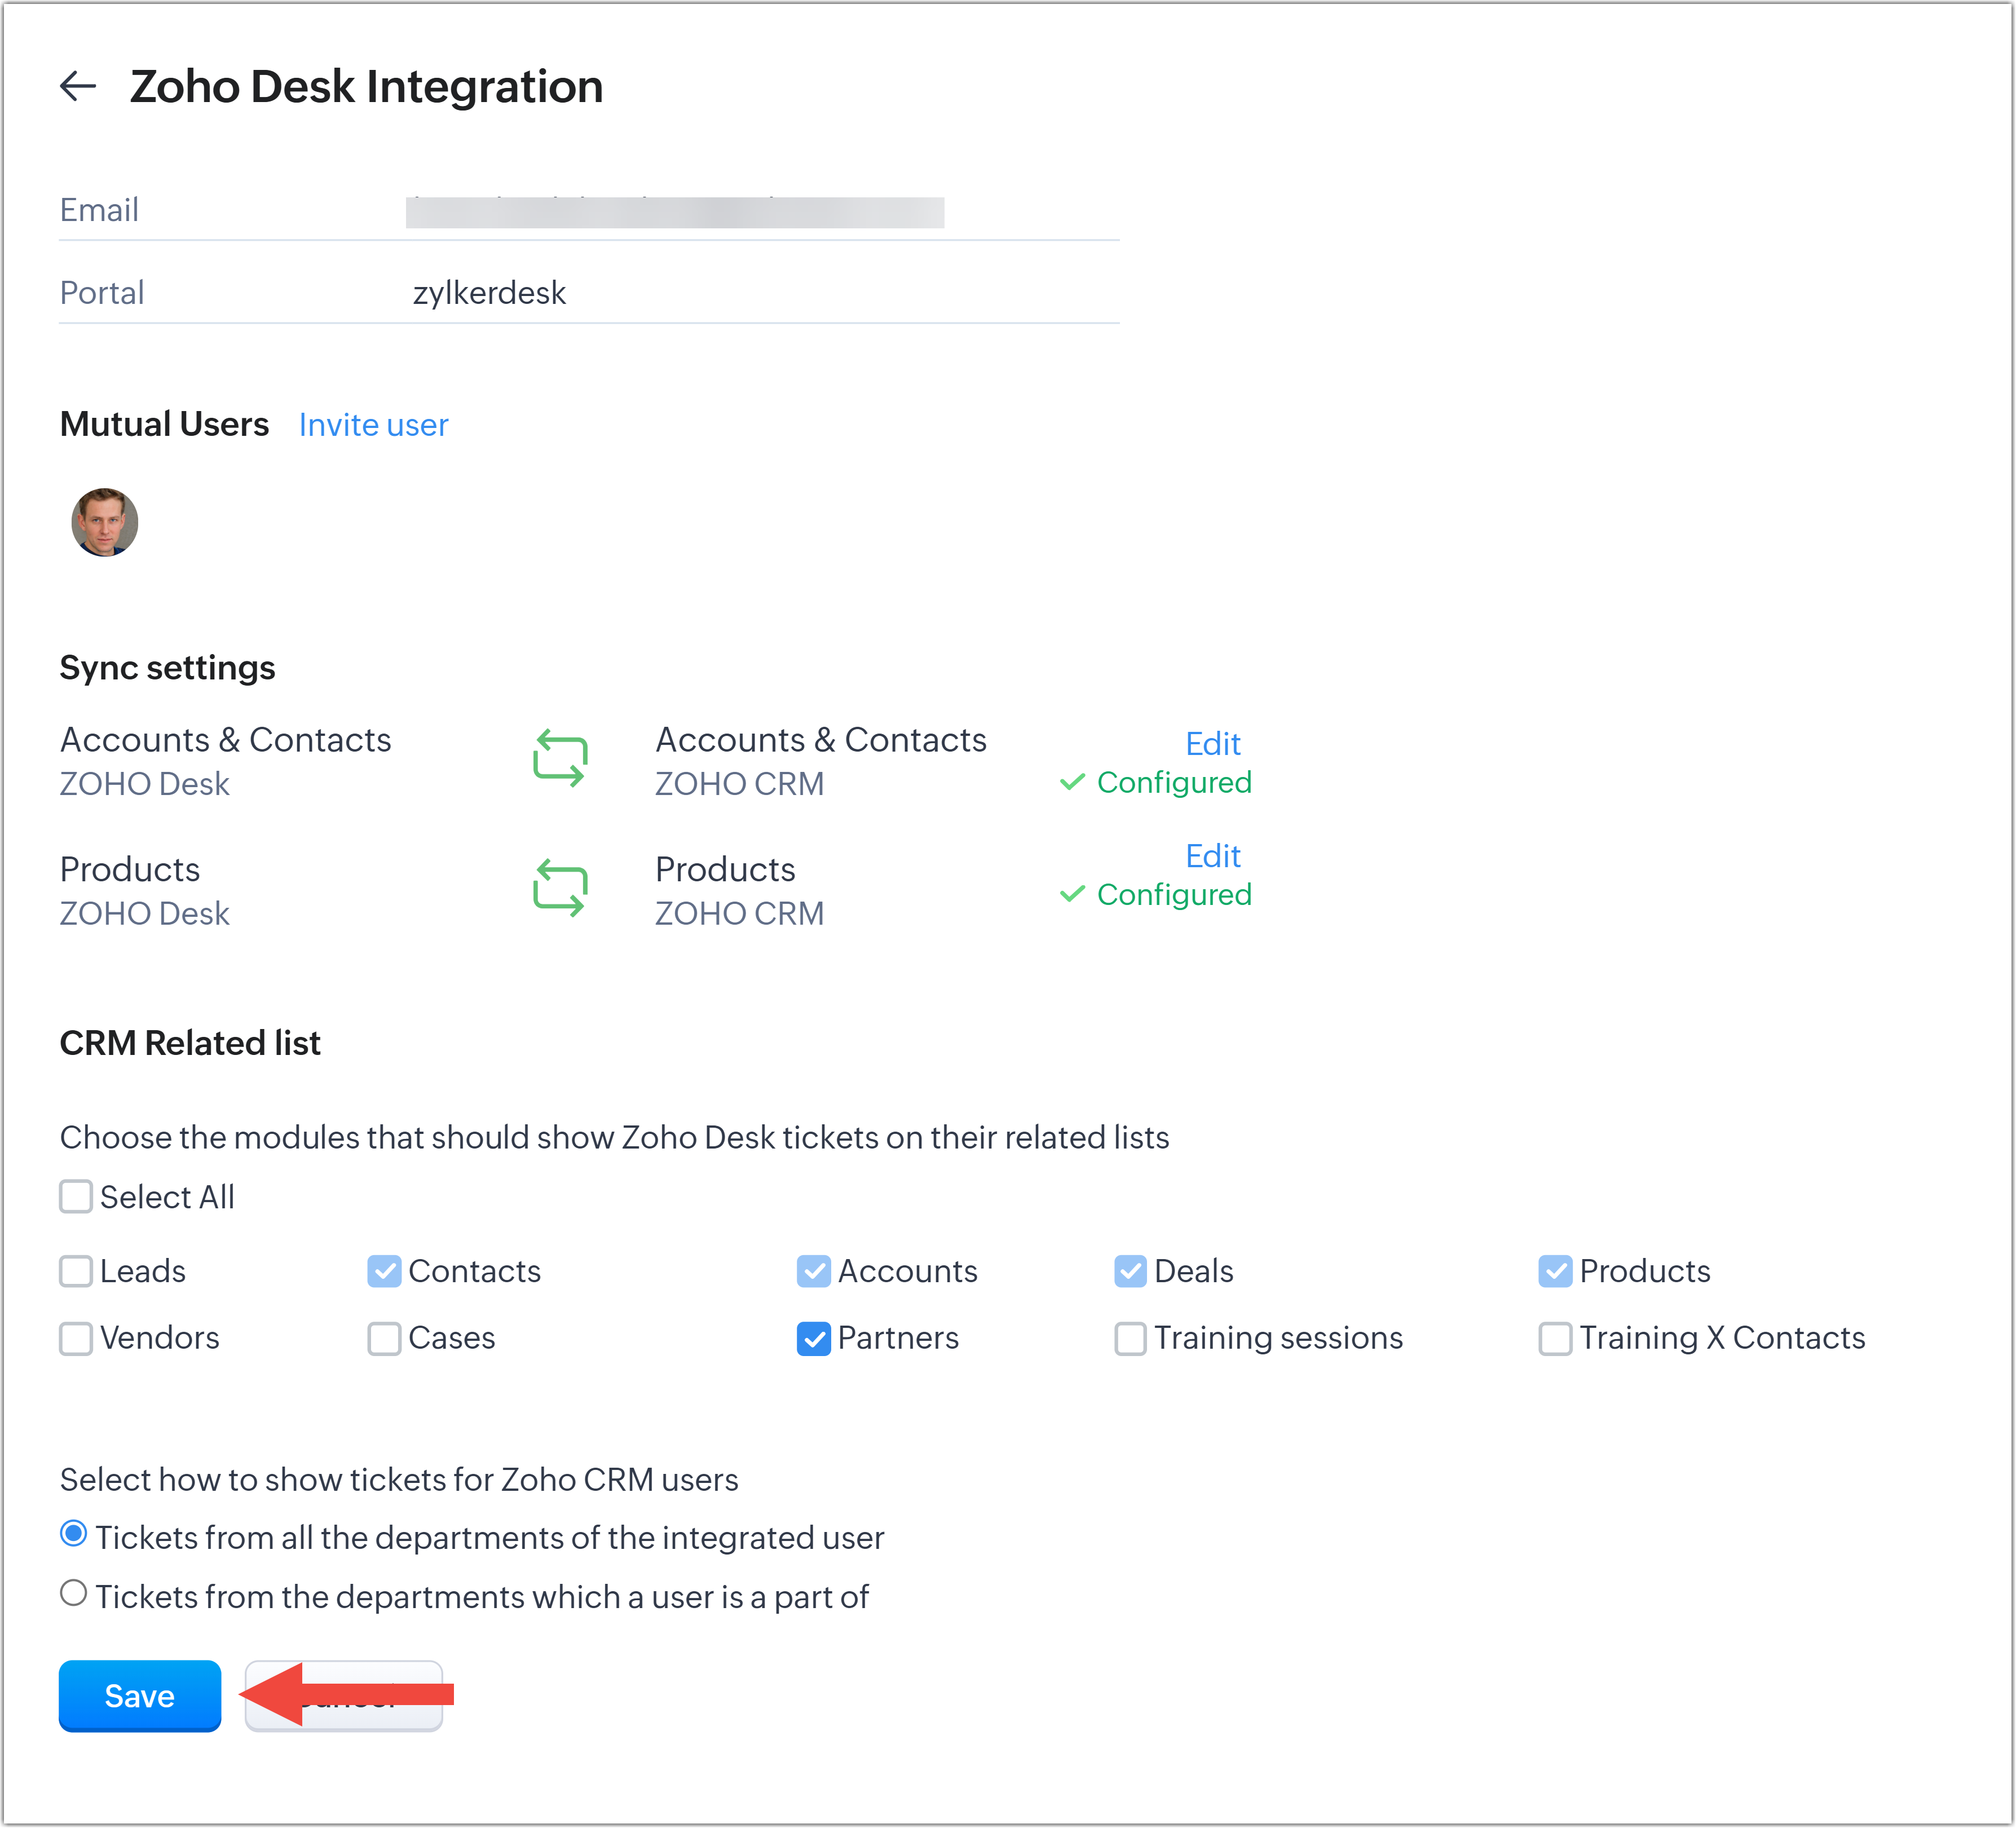Select tickets from user's departments radio option
Viewport: 2016px width, 1828px height.
point(73,1593)
